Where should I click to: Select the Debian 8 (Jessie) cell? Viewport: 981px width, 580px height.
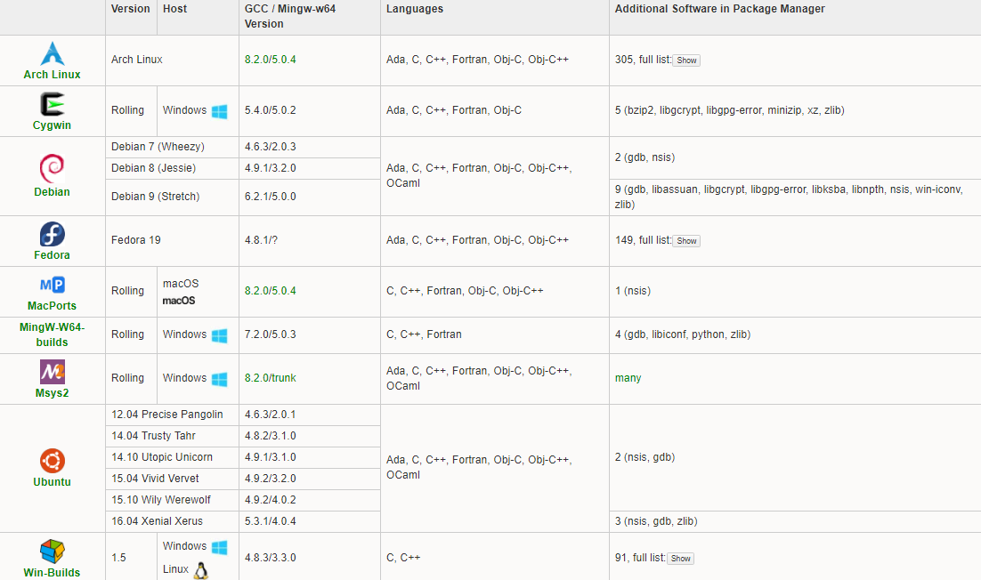(x=172, y=168)
